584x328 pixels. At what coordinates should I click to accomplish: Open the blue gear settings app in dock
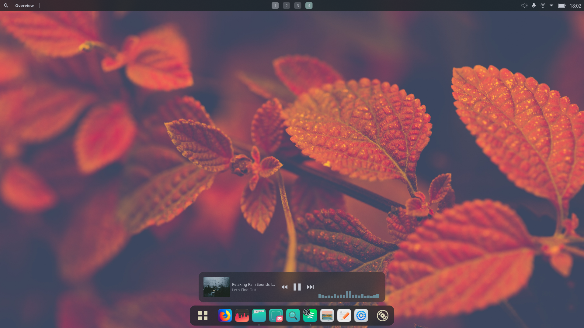click(x=361, y=316)
